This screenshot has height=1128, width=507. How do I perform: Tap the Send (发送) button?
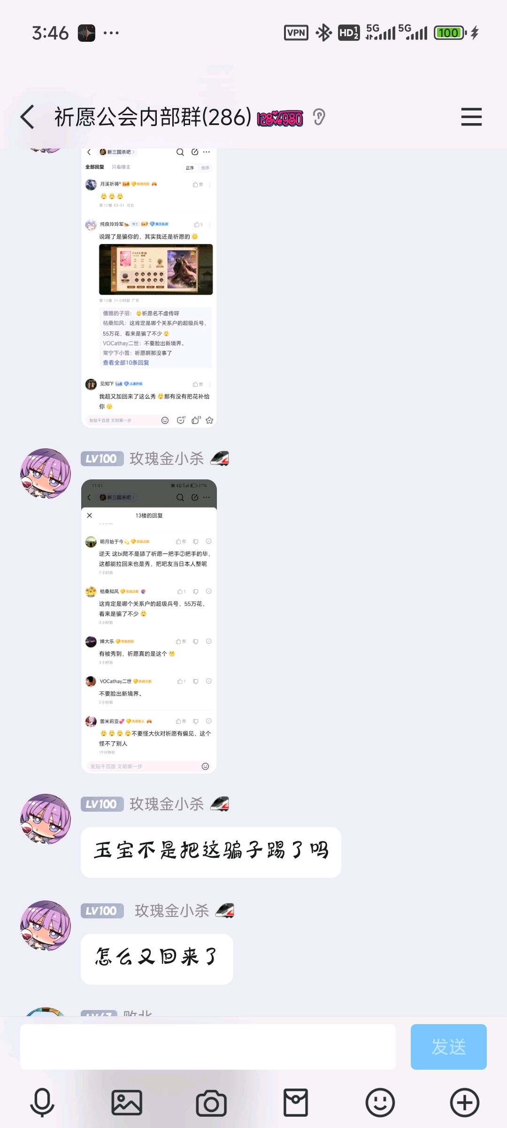point(449,1047)
